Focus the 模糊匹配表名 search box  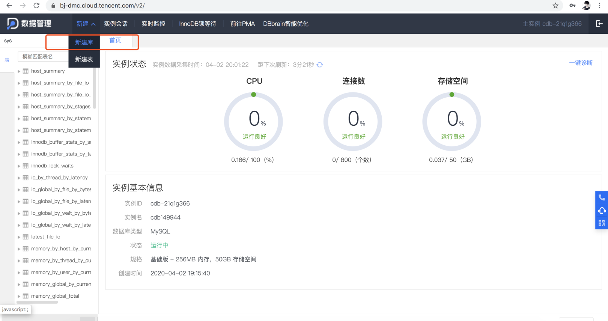click(x=44, y=57)
